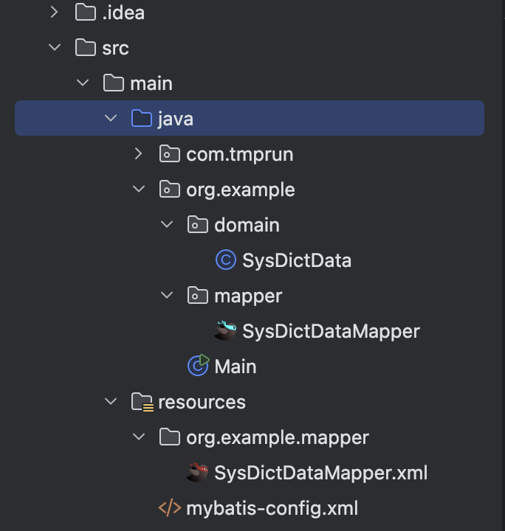Select the com.tmprun package label
This screenshot has height=531, width=505.
click(x=240, y=155)
